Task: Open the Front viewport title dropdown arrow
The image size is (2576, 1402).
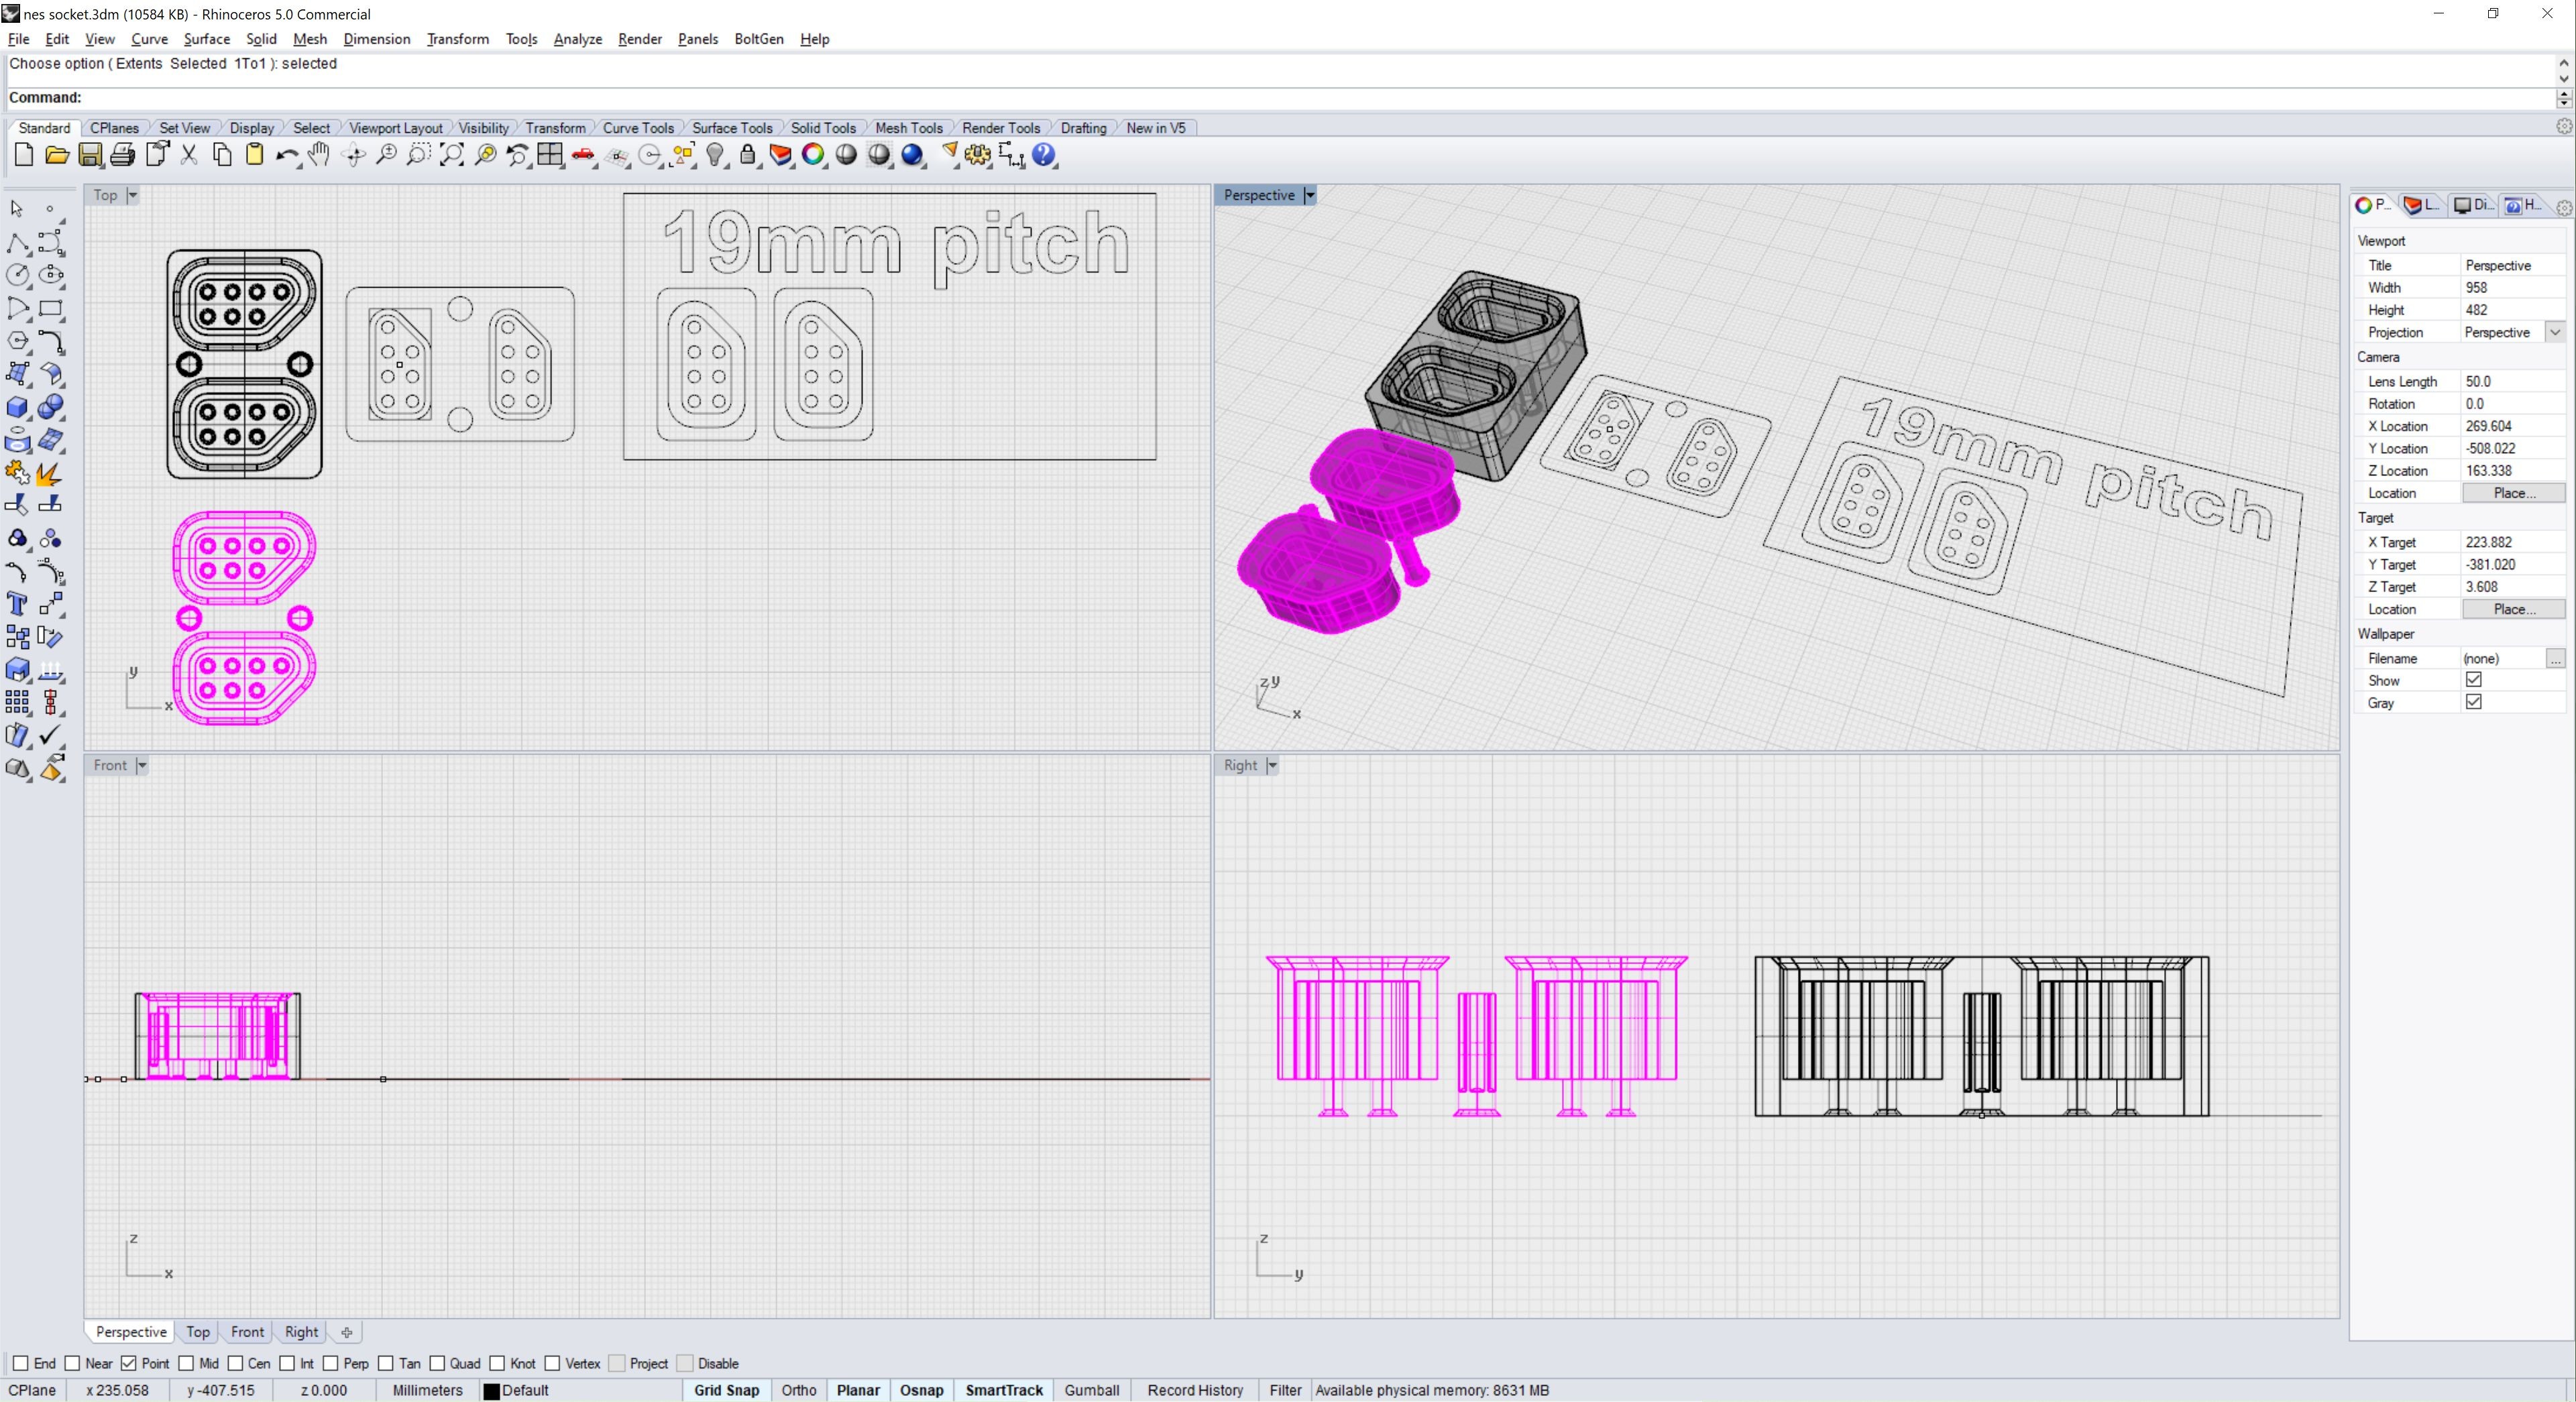Action: tap(142, 765)
